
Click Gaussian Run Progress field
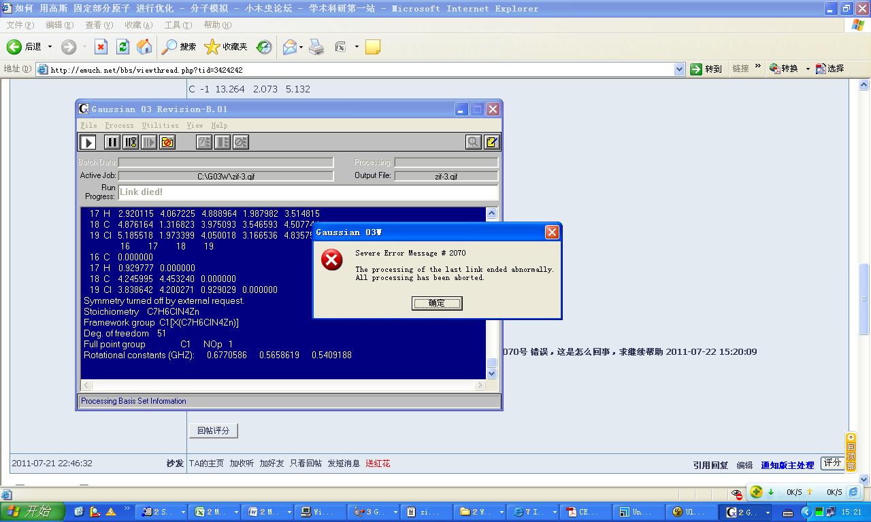[x=308, y=192]
